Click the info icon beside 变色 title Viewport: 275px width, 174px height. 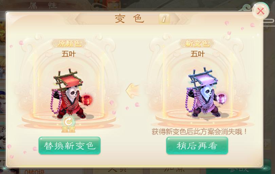click(x=164, y=19)
